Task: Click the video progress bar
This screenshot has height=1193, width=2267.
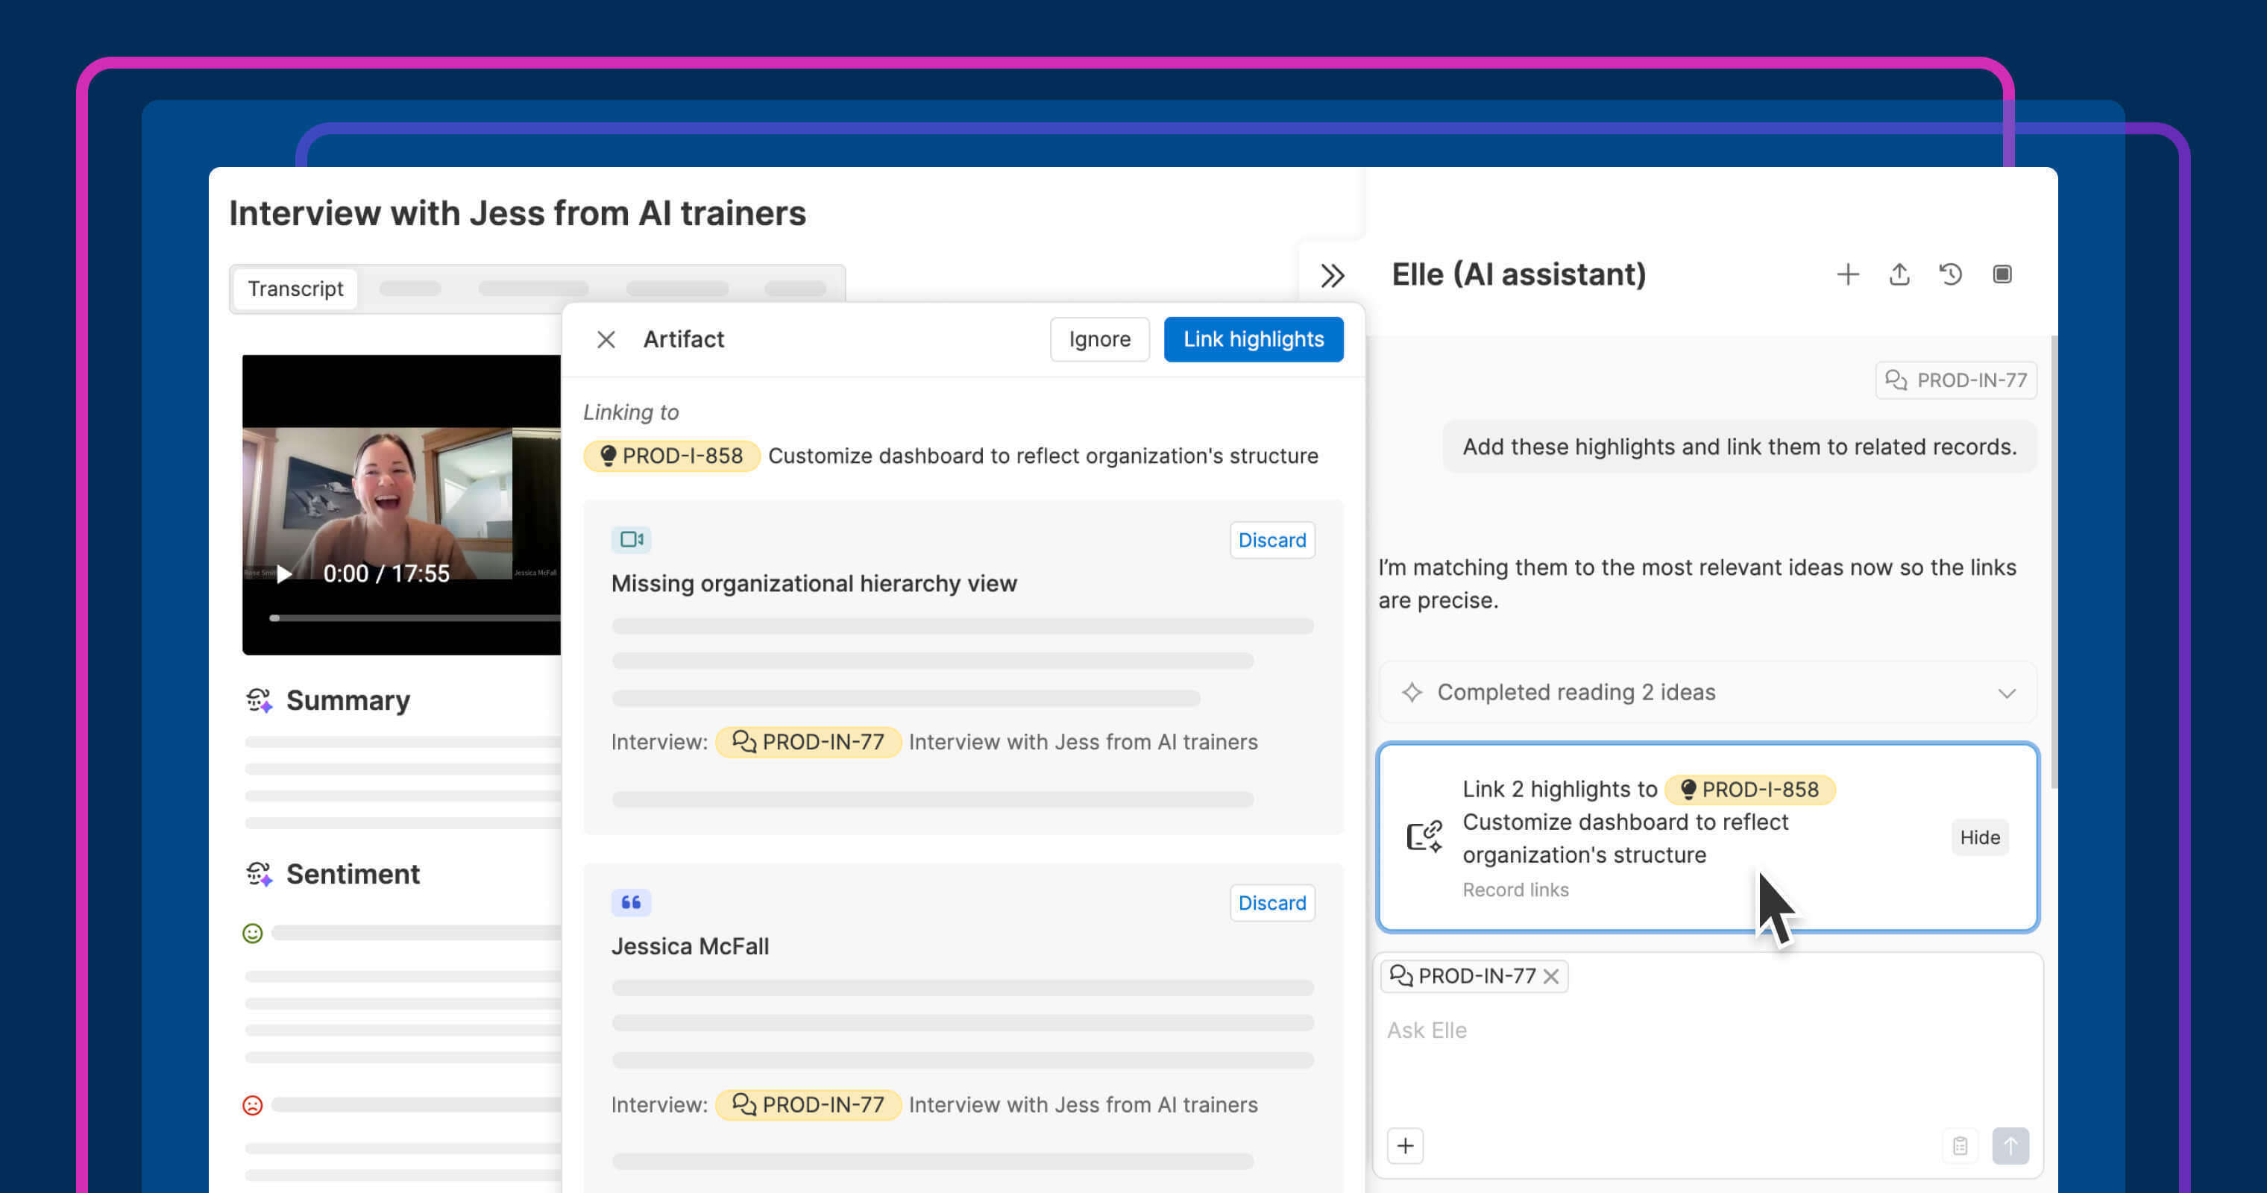Action: coord(415,617)
